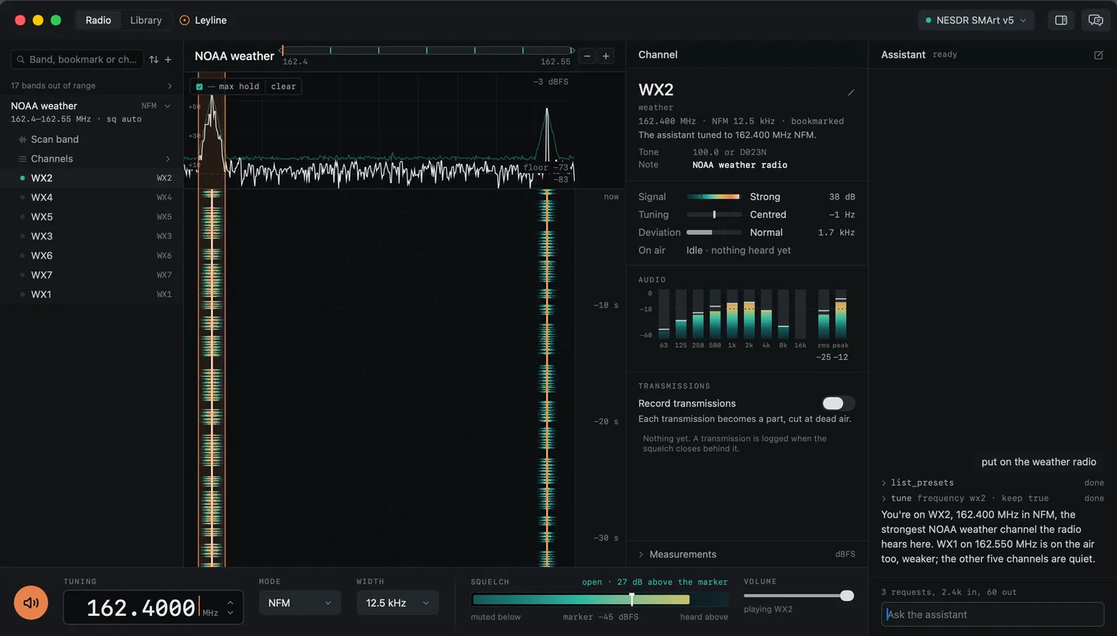Enable the Record transmissions switch
Viewport: 1117px width, 636px height.
tap(839, 403)
